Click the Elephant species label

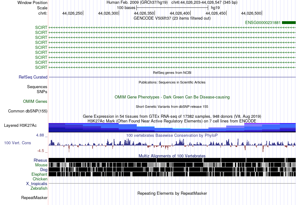point(39,174)
